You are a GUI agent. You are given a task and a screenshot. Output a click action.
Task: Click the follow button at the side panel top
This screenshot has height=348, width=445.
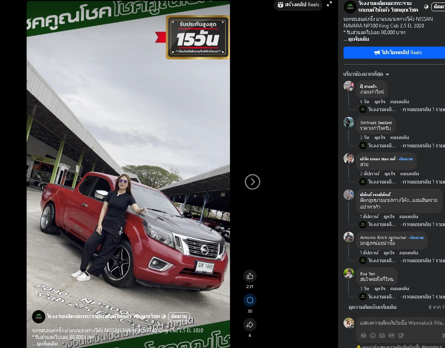pyautogui.click(x=438, y=7)
